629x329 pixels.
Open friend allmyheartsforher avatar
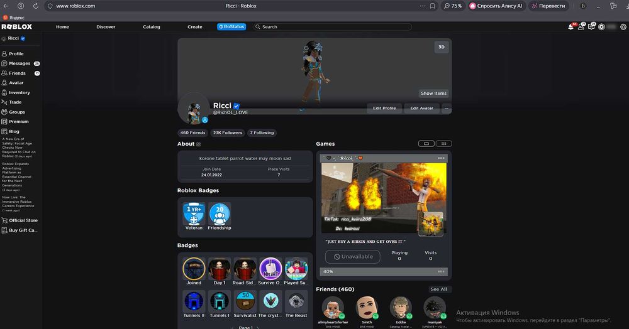tap(333, 308)
